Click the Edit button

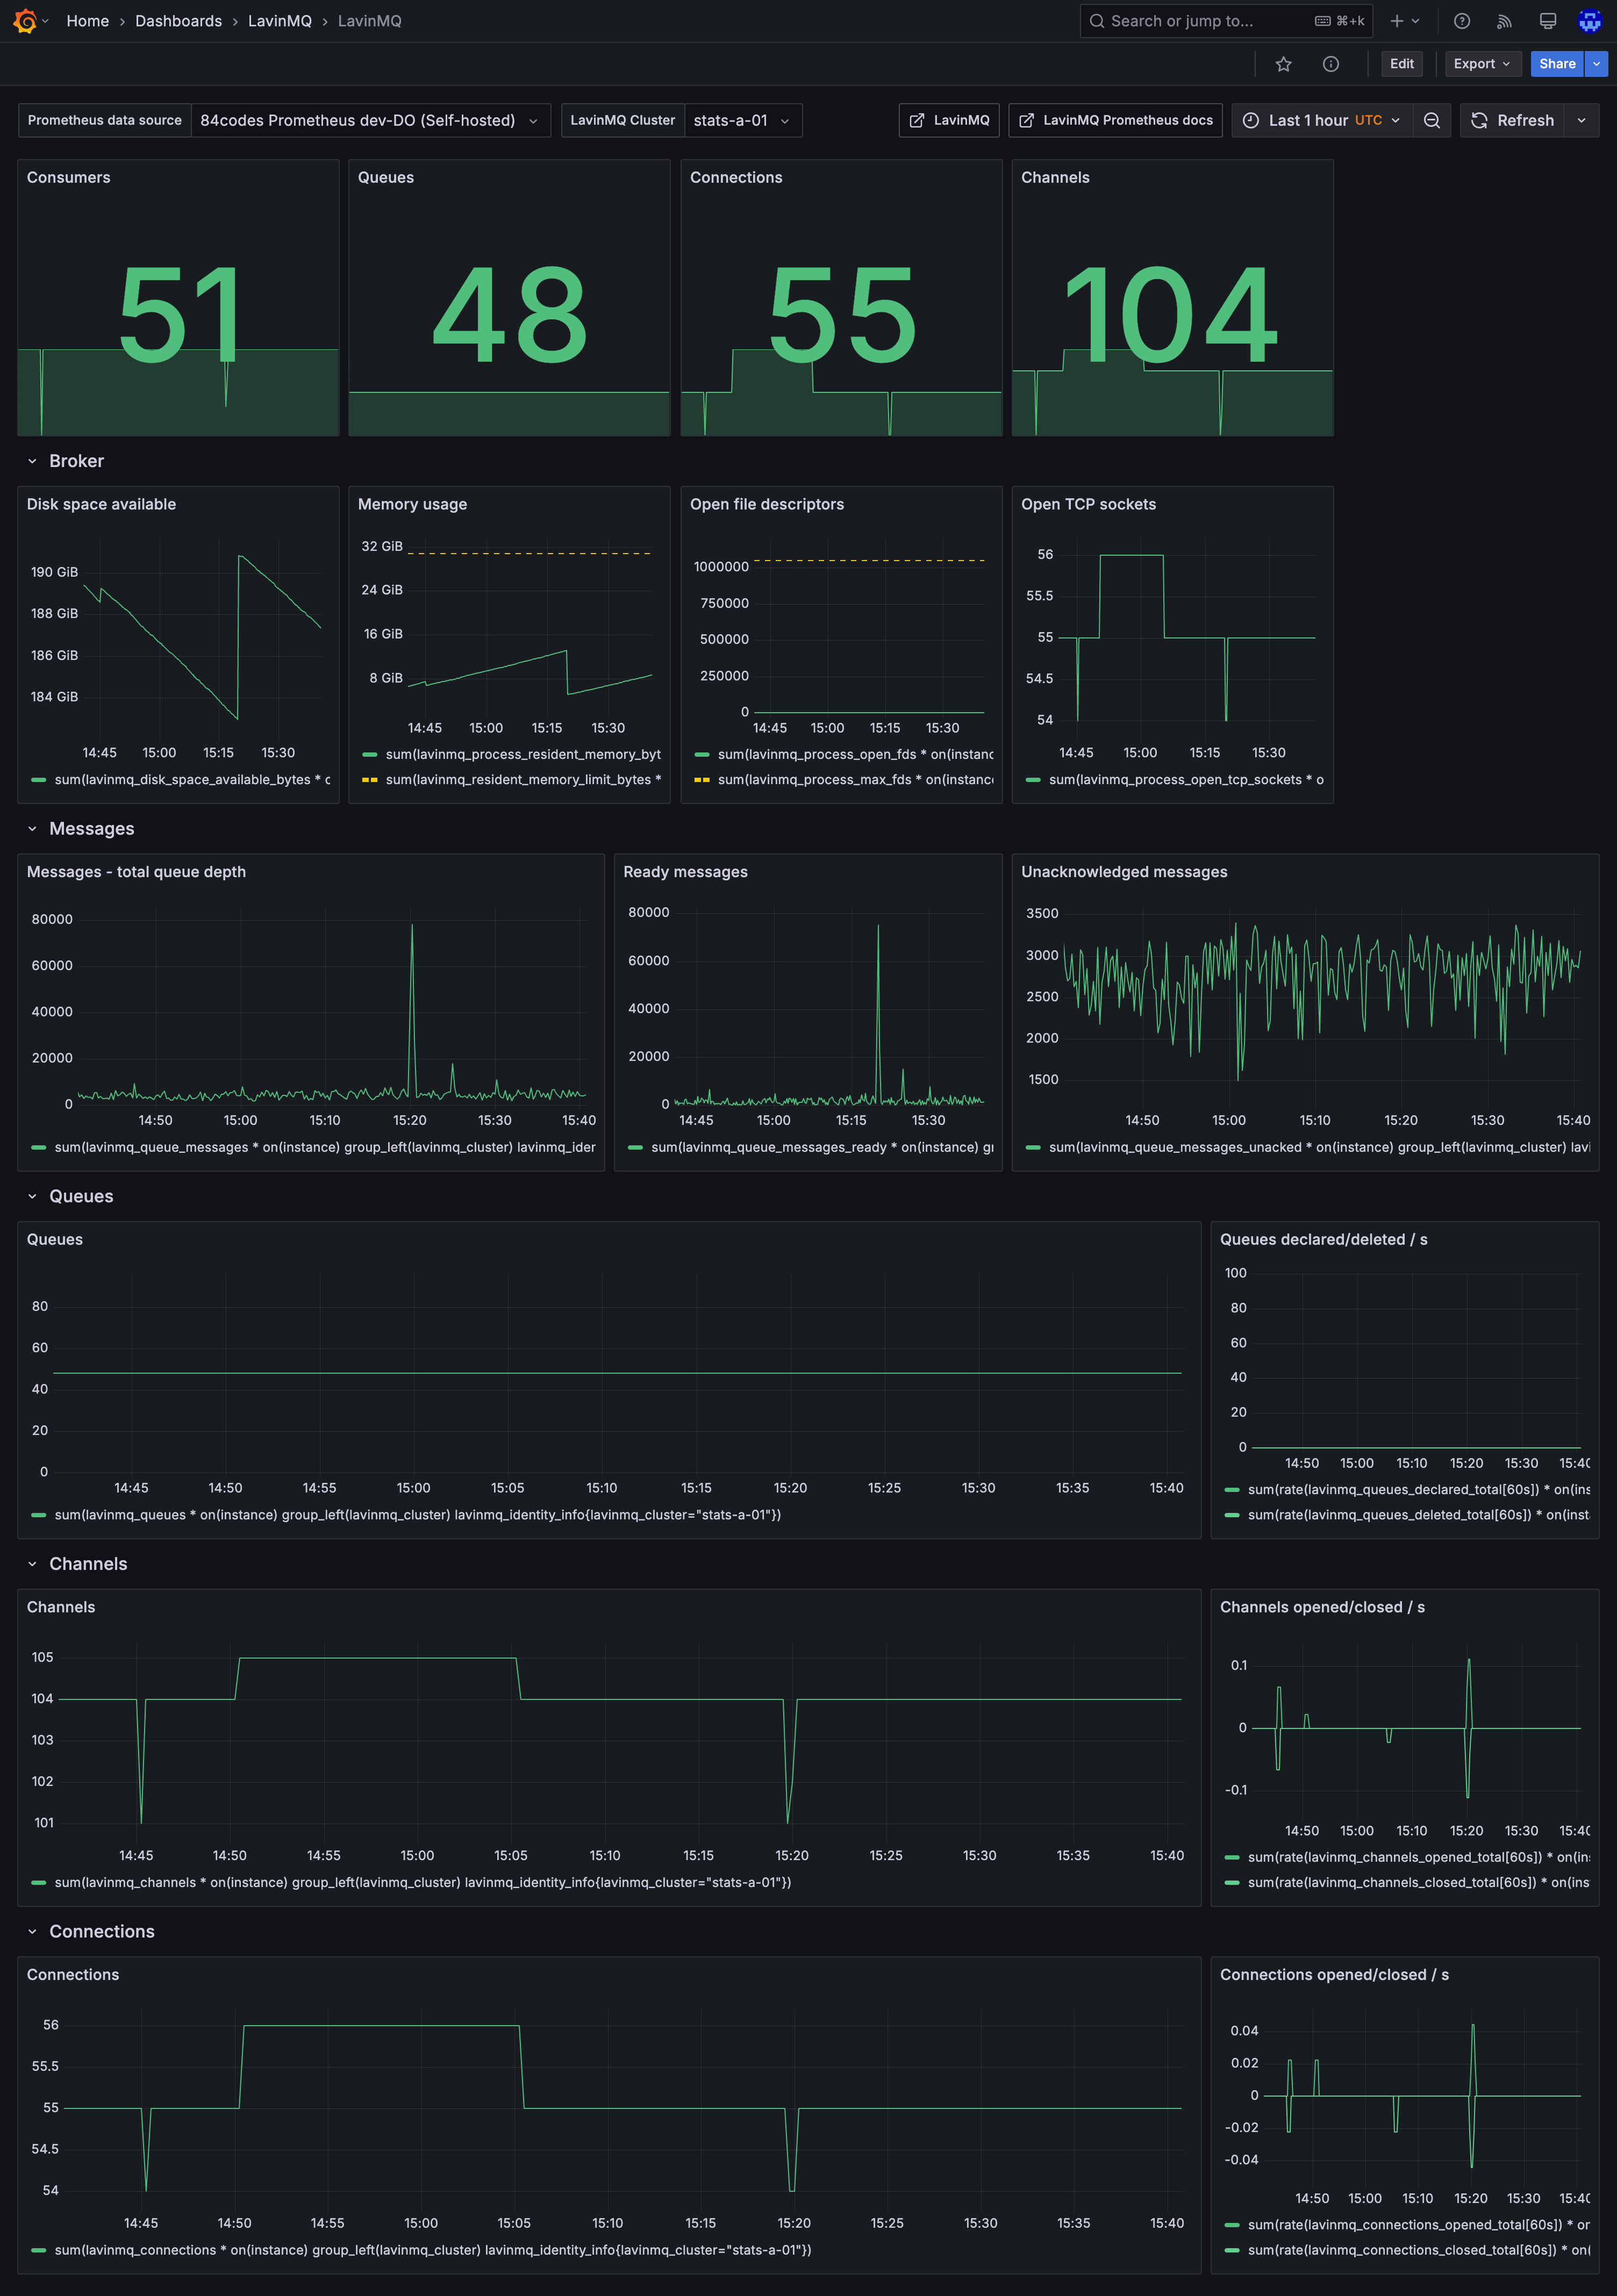click(x=1401, y=64)
